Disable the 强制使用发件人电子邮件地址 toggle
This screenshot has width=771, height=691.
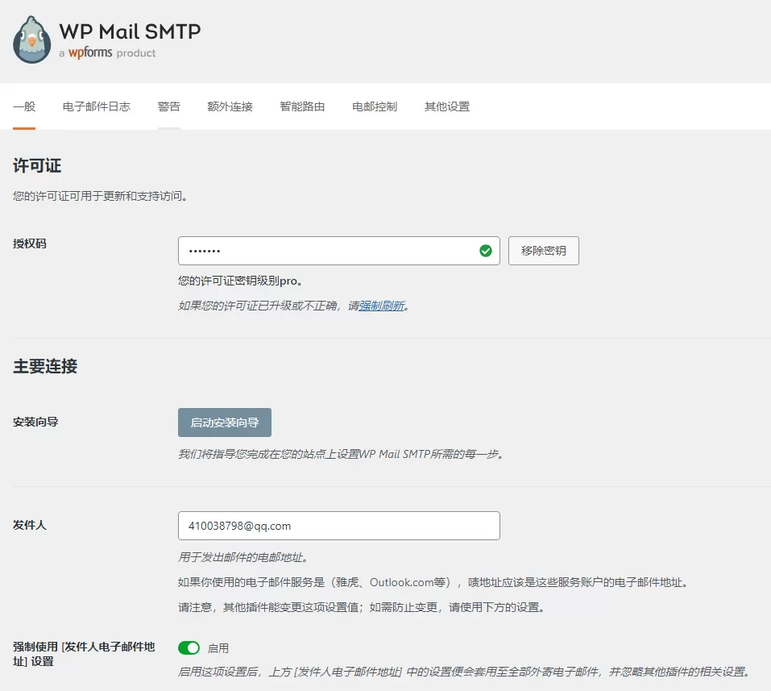pos(189,647)
